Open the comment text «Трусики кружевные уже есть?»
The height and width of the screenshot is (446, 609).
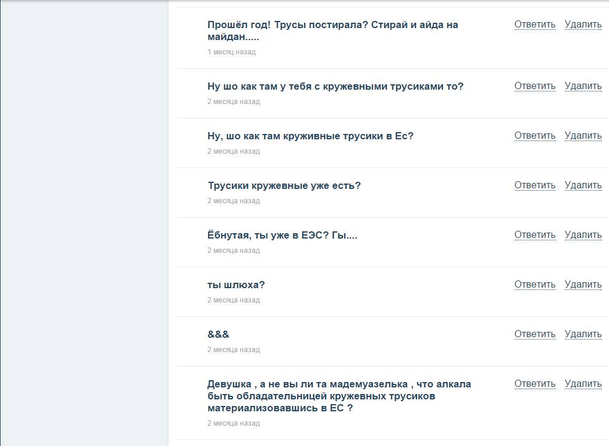pyautogui.click(x=284, y=185)
